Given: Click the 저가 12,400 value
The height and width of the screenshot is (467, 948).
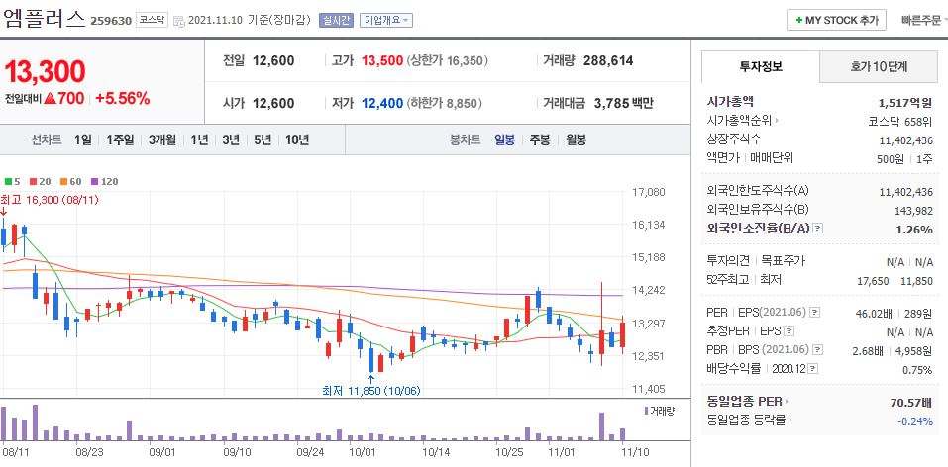Looking at the screenshot, I should coord(382,103).
